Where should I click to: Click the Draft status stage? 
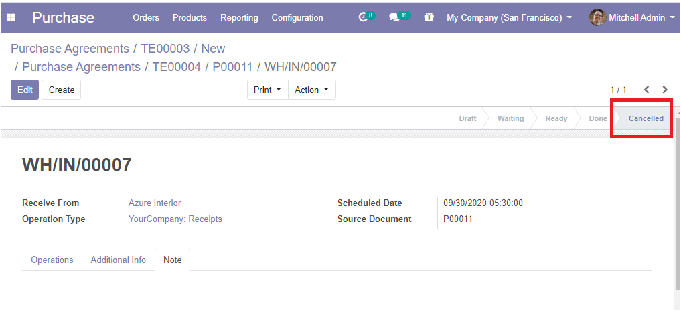pos(468,118)
